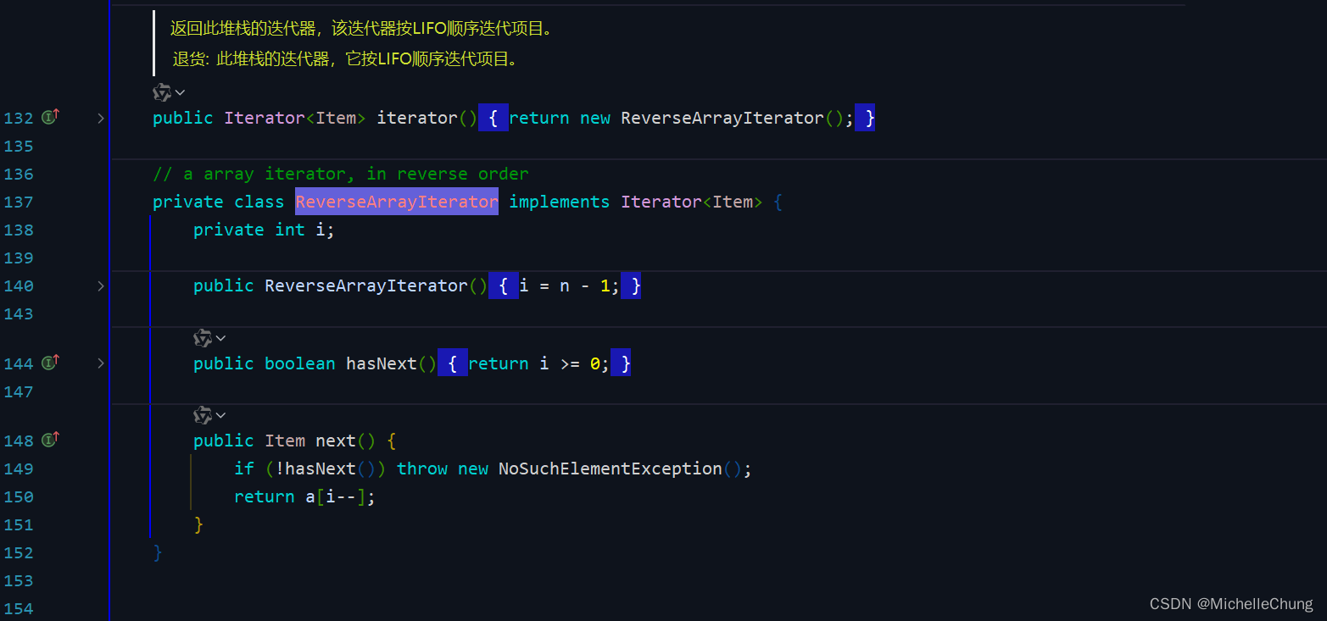Click the implements gutter icon on line 148
Screen dimensions: 1327x621
tap(51, 440)
